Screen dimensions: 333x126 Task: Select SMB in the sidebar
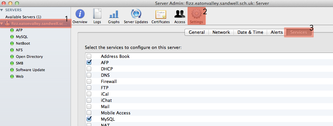[20, 63]
